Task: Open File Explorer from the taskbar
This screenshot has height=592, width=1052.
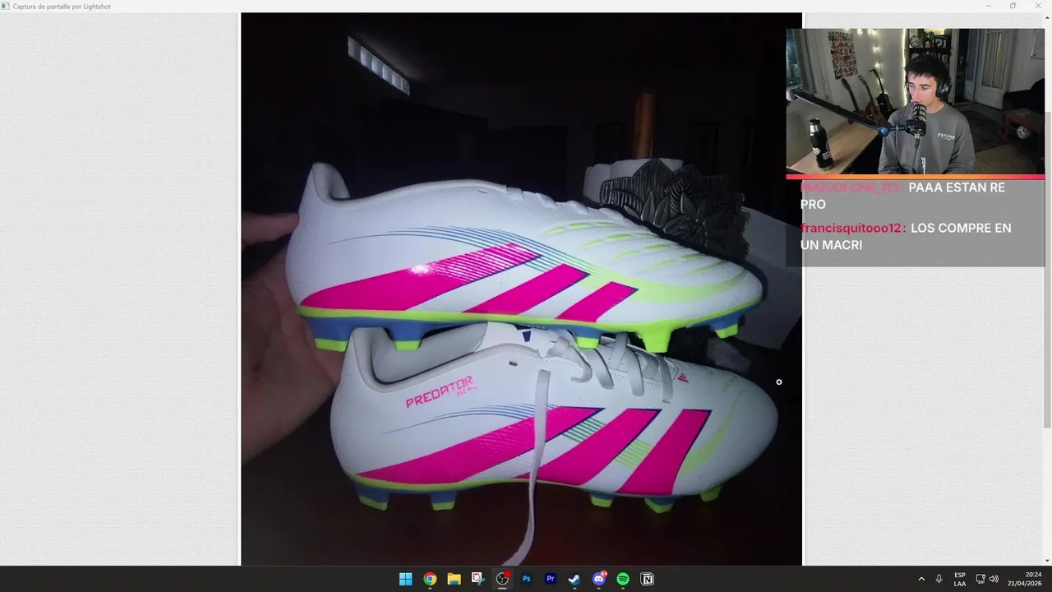Action: [x=454, y=579]
